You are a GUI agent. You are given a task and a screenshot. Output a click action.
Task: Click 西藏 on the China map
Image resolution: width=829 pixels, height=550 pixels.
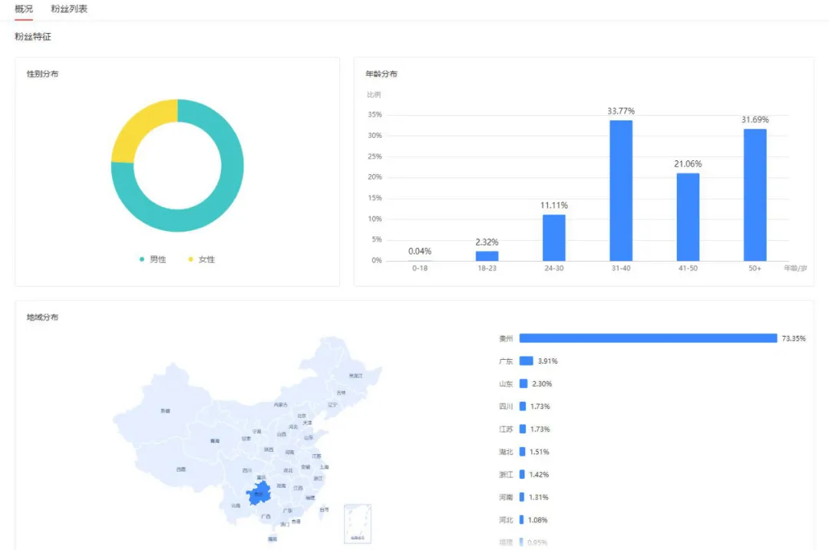coord(181,469)
